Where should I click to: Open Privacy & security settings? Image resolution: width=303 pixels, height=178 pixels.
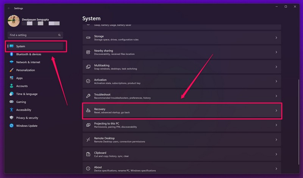coord(27,118)
